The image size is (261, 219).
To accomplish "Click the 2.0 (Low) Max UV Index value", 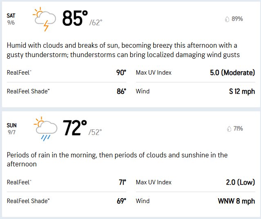I will [x=240, y=182].
